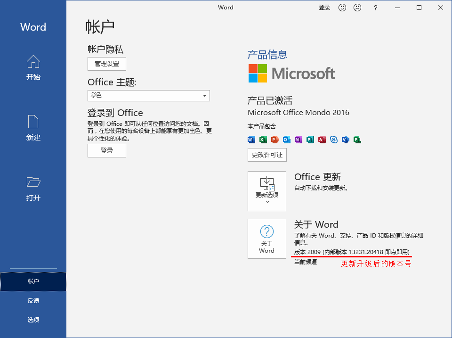
Task: Open the 开始 home page icon
Action: click(x=33, y=61)
